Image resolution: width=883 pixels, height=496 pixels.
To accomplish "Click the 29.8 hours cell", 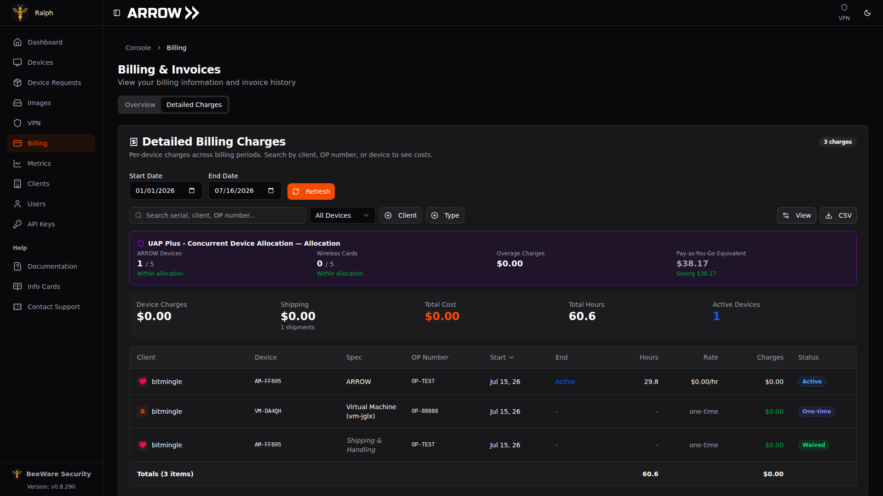I will [651, 382].
